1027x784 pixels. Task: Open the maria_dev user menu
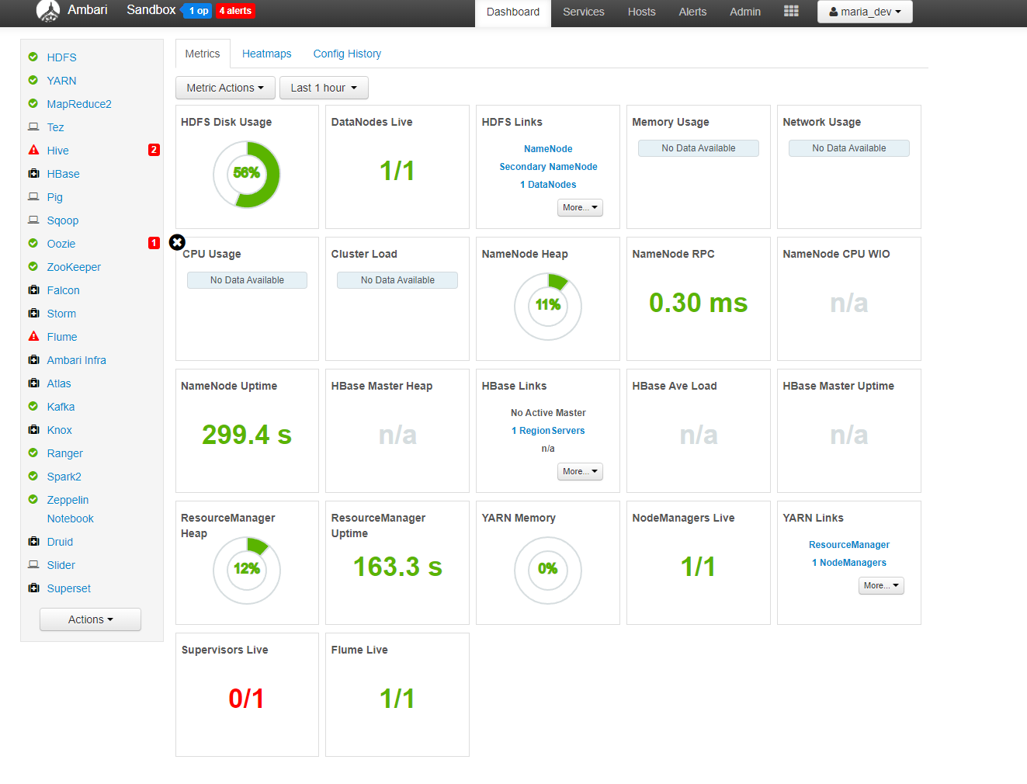click(x=865, y=12)
